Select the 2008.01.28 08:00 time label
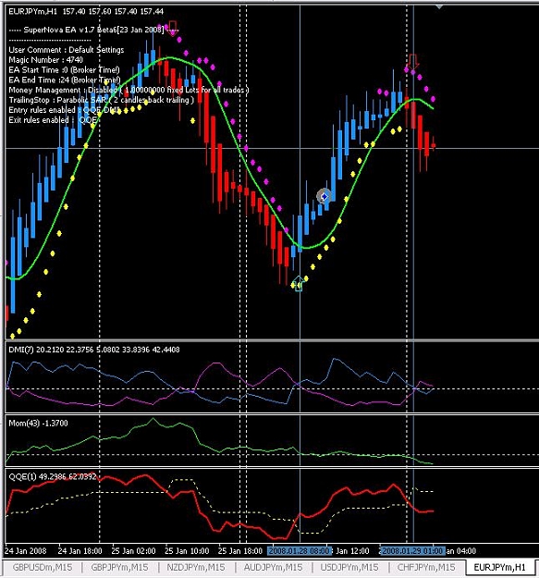Image resolution: width=539 pixels, height=578 pixels. pyautogui.click(x=300, y=551)
